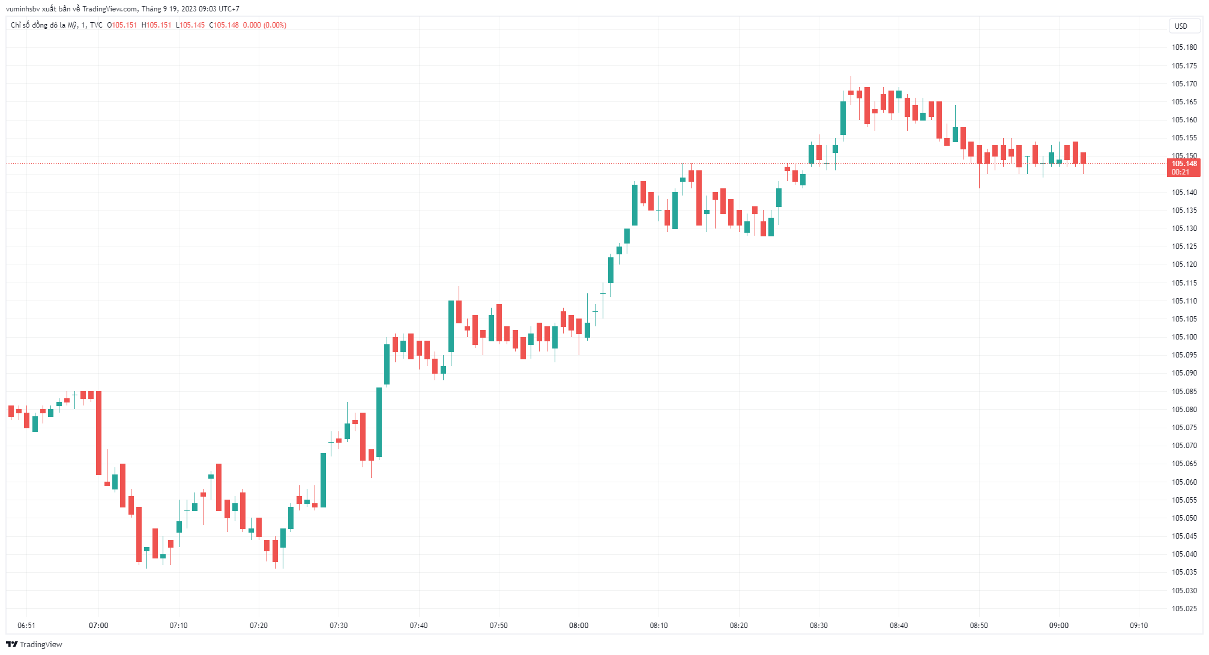Click the 06:51 time axis label
Image resolution: width=1209 pixels, height=655 pixels.
tap(26, 625)
